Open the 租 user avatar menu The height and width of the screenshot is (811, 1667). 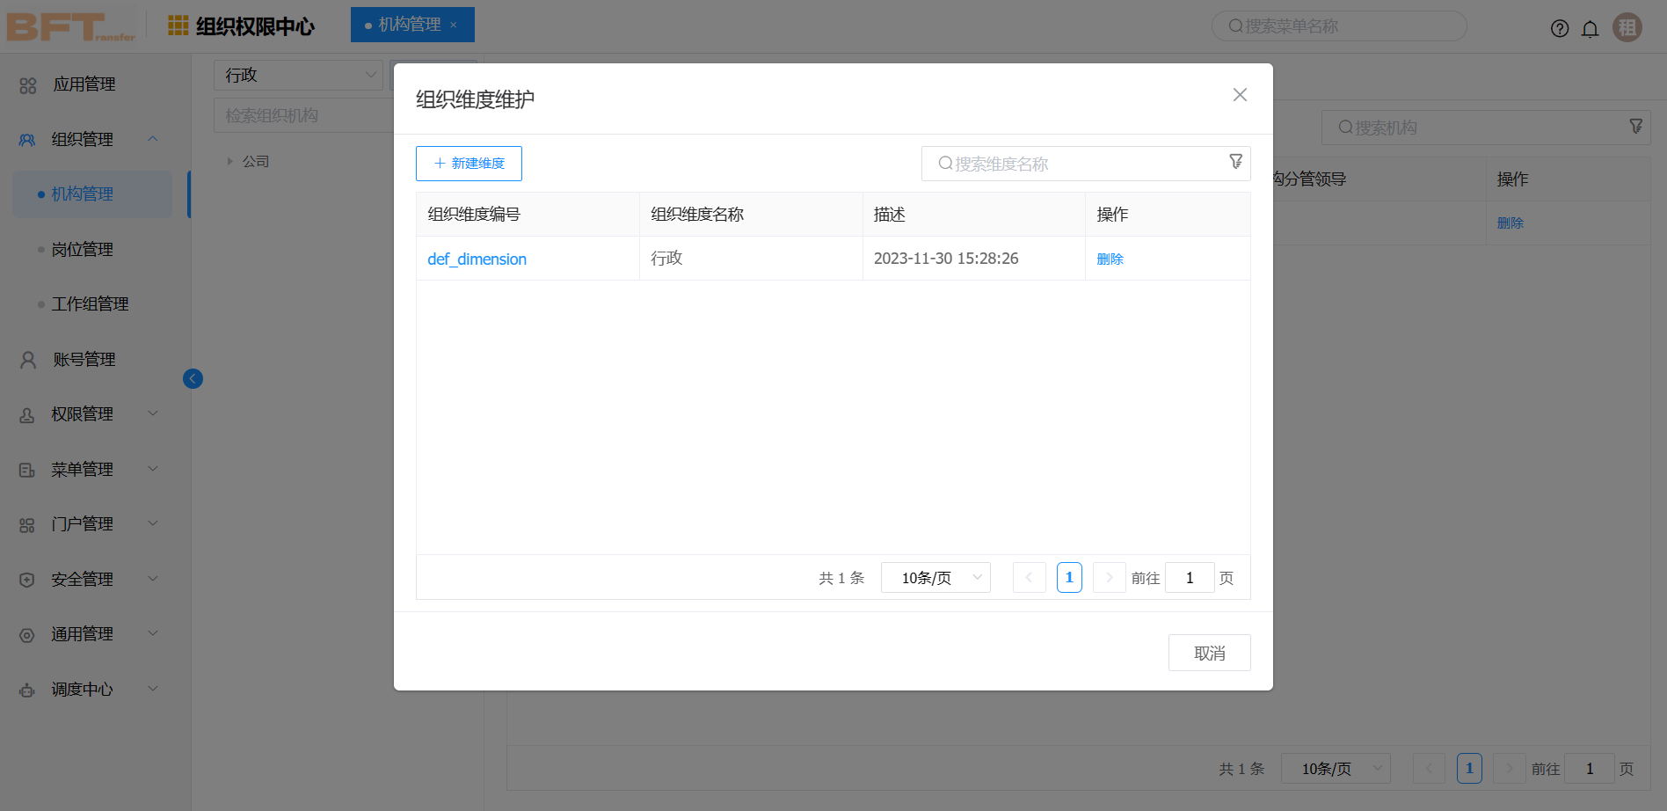click(x=1627, y=27)
